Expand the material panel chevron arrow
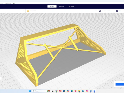Viewport: 124px width, 93px height. click(96, 11)
